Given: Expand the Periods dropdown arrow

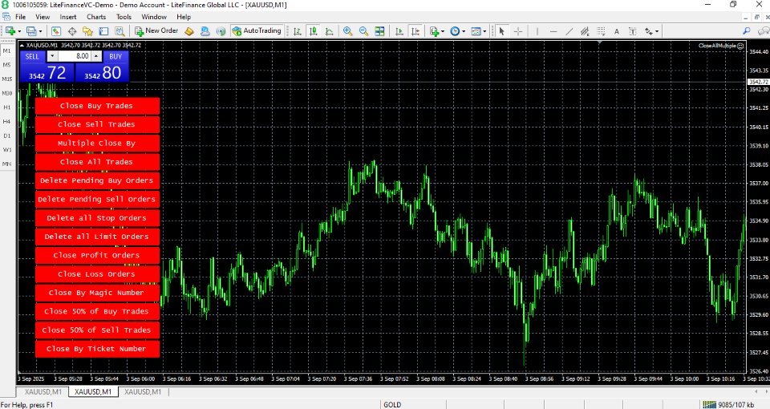Looking at the screenshot, I should pyautogui.click(x=464, y=31).
